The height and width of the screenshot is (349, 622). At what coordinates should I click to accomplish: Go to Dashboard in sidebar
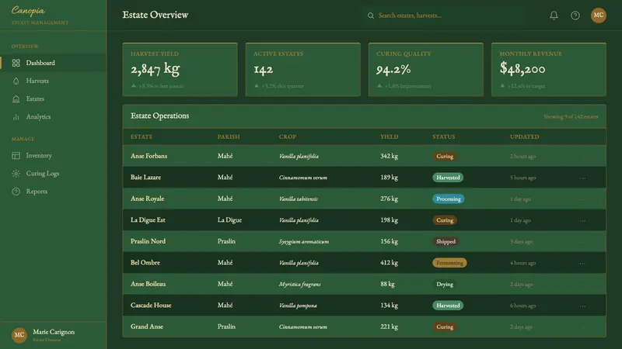54,63
